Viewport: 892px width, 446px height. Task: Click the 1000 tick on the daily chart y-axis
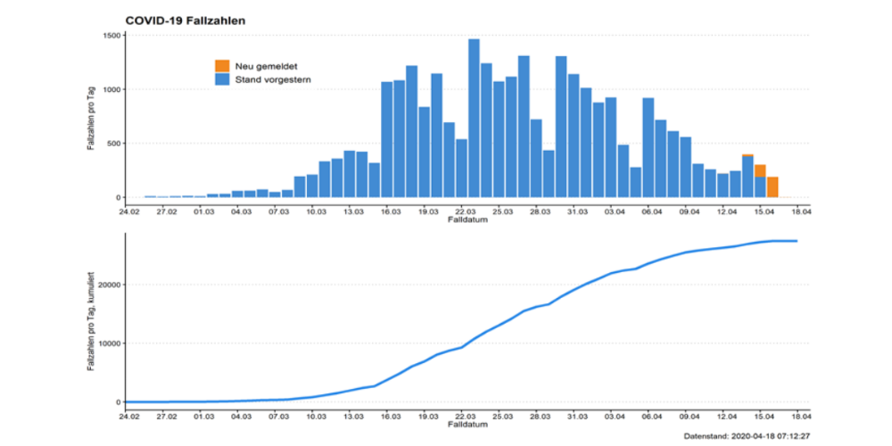click(x=110, y=89)
